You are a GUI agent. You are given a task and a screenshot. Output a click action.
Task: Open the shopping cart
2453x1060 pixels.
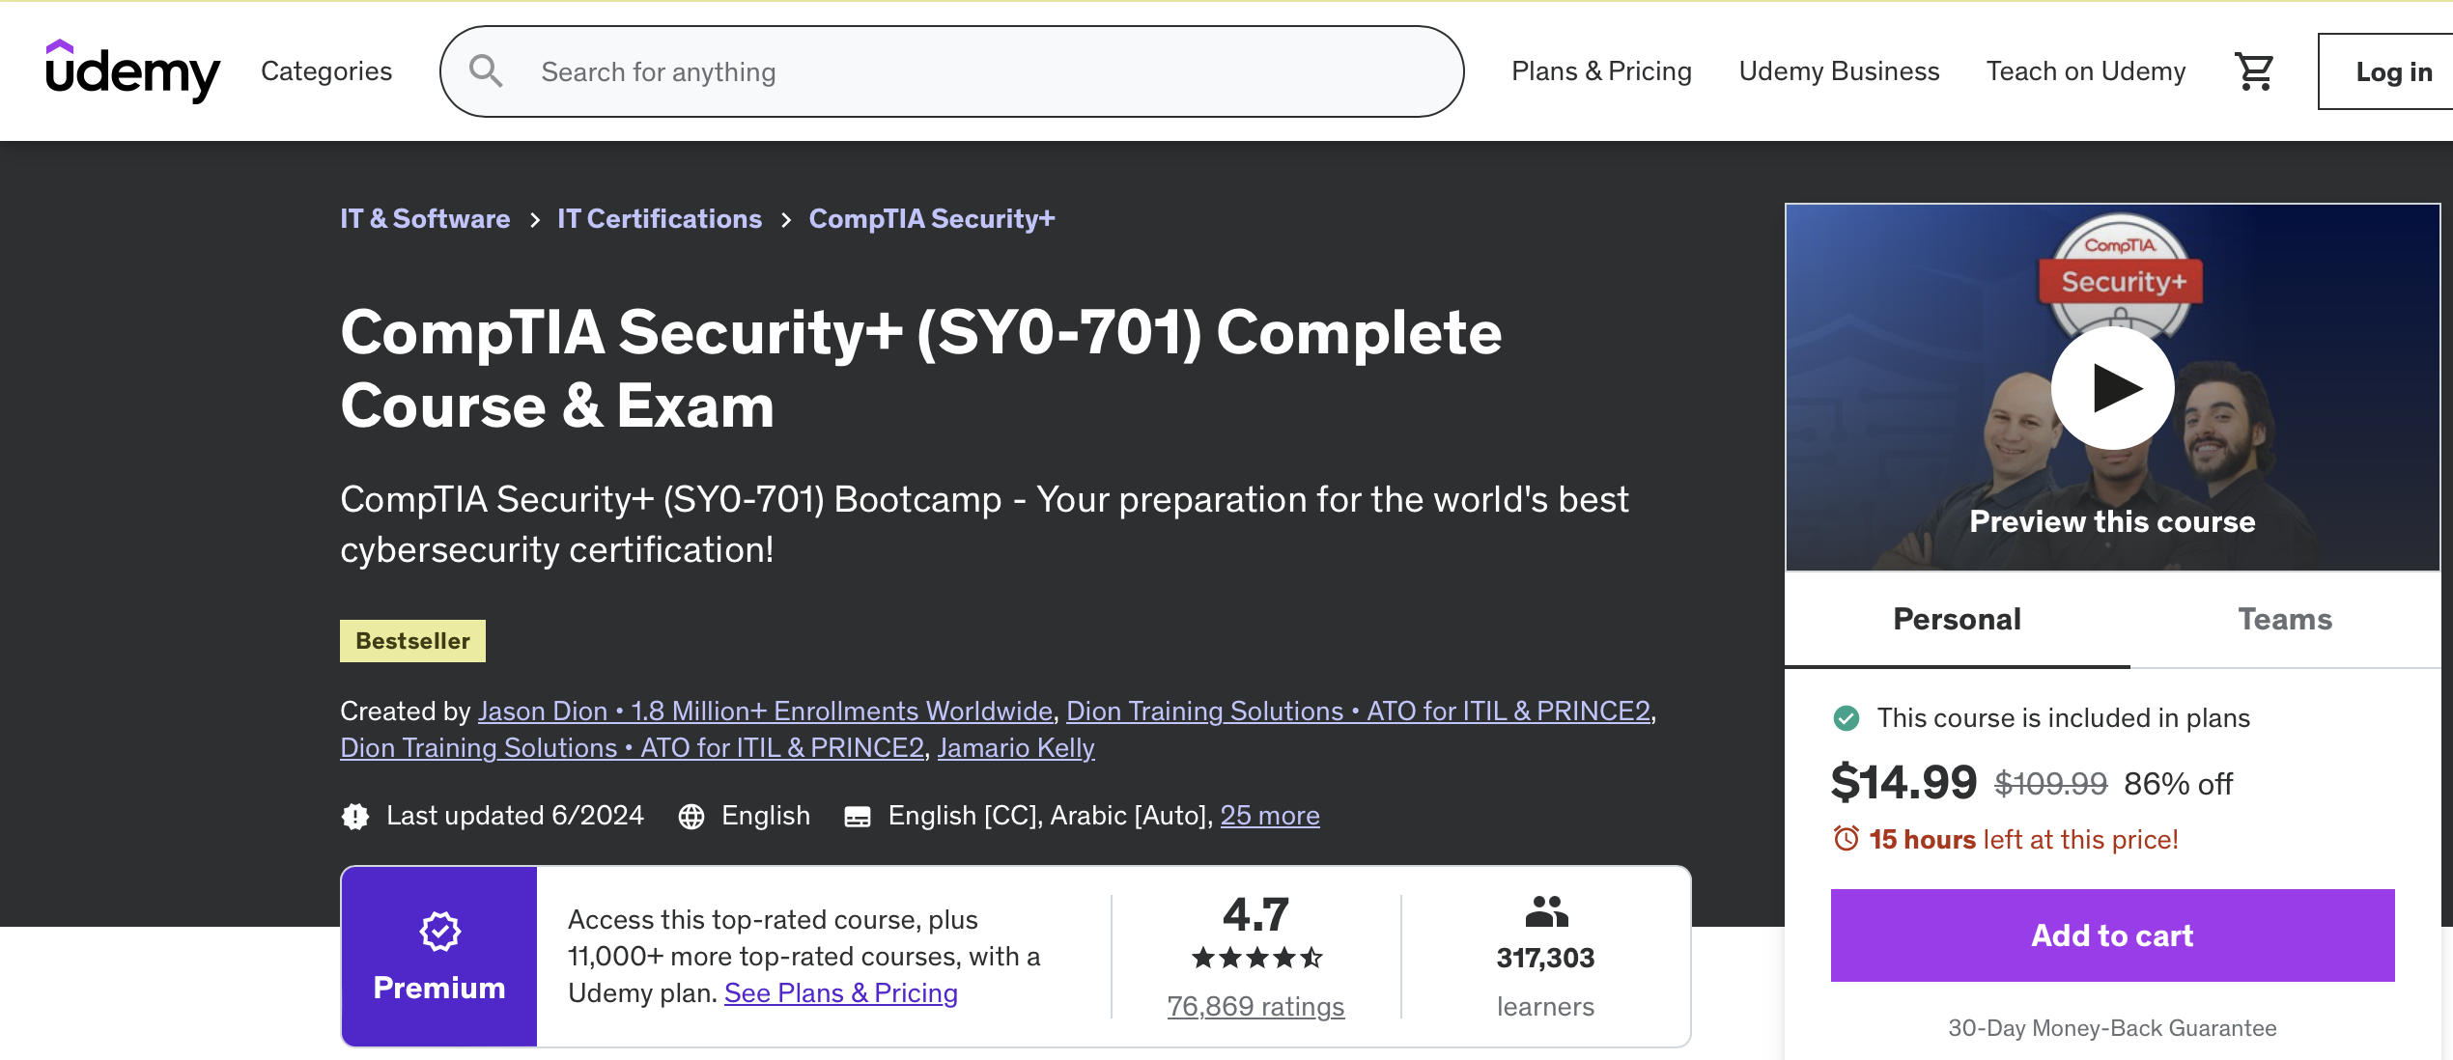[2254, 70]
